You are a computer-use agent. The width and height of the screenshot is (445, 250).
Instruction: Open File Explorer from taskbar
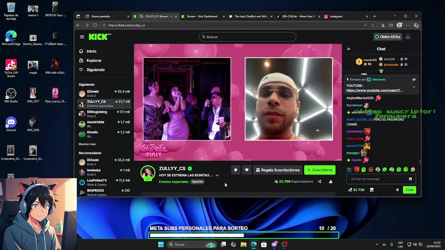tap(243, 244)
